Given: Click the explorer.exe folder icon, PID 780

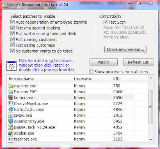Looking at the screenshot, I should point(11,86).
